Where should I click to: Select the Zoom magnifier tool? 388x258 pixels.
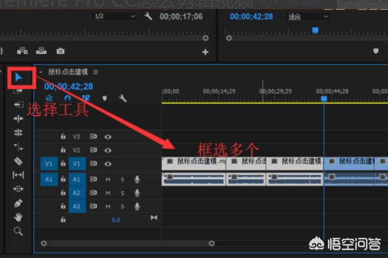[x=18, y=231]
